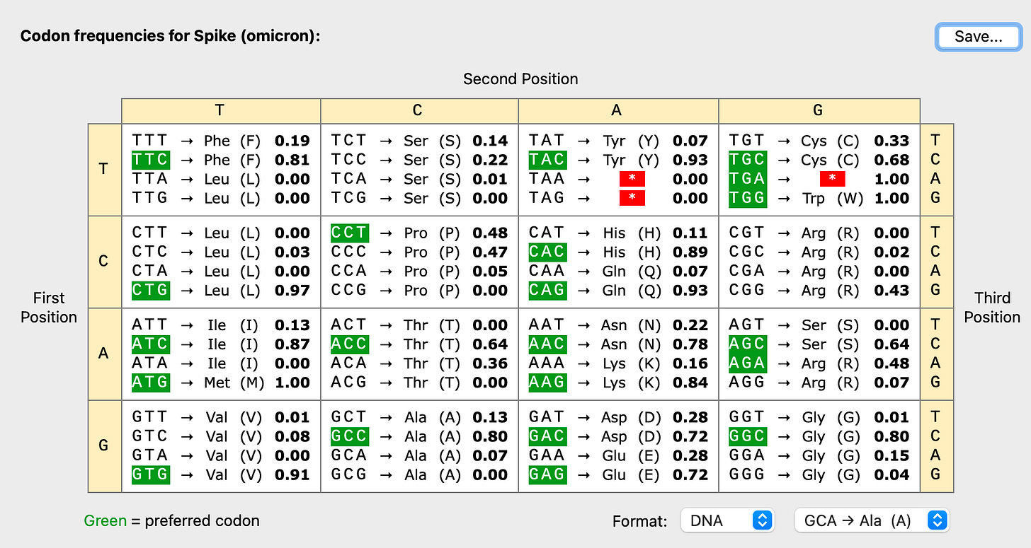Click the A first position row header

point(104,354)
